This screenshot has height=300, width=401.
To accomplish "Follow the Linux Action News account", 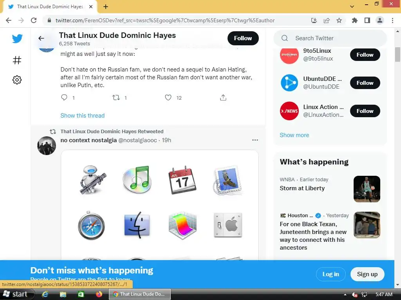I will tap(365, 111).
